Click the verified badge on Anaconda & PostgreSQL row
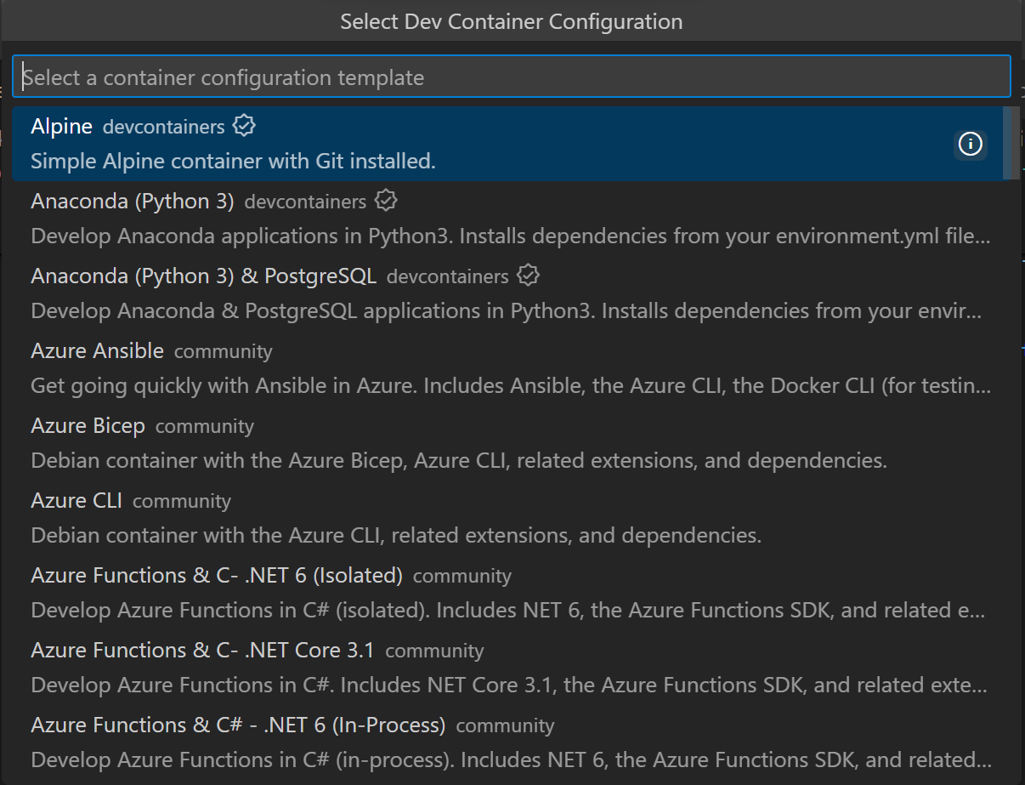Screen dimensions: 1025x785 pos(528,276)
